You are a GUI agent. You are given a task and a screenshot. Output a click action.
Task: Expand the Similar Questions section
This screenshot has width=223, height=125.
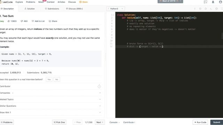(100, 106)
